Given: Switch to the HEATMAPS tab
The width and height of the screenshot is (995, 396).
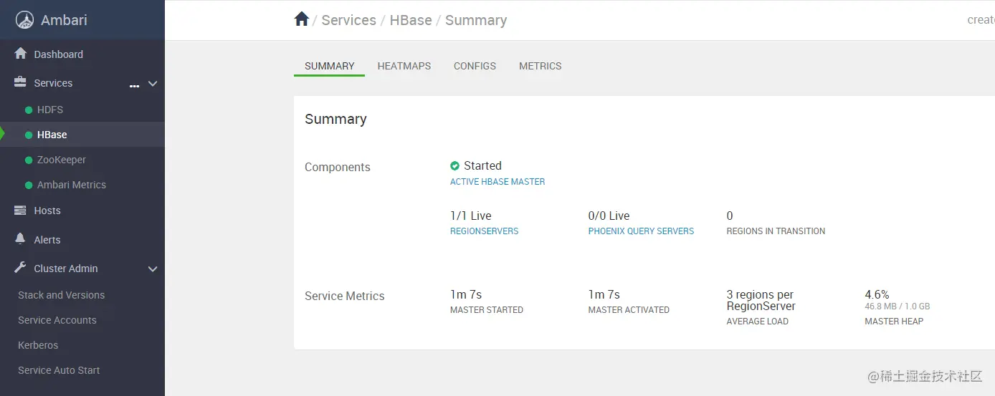Looking at the screenshot, I should 404,66.
